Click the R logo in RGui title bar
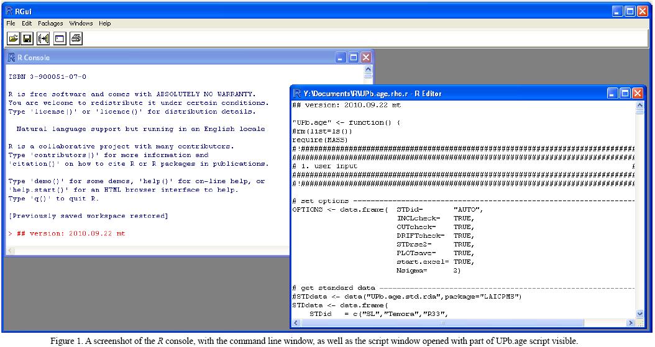655x347 pixels. (x=9, y=11)
